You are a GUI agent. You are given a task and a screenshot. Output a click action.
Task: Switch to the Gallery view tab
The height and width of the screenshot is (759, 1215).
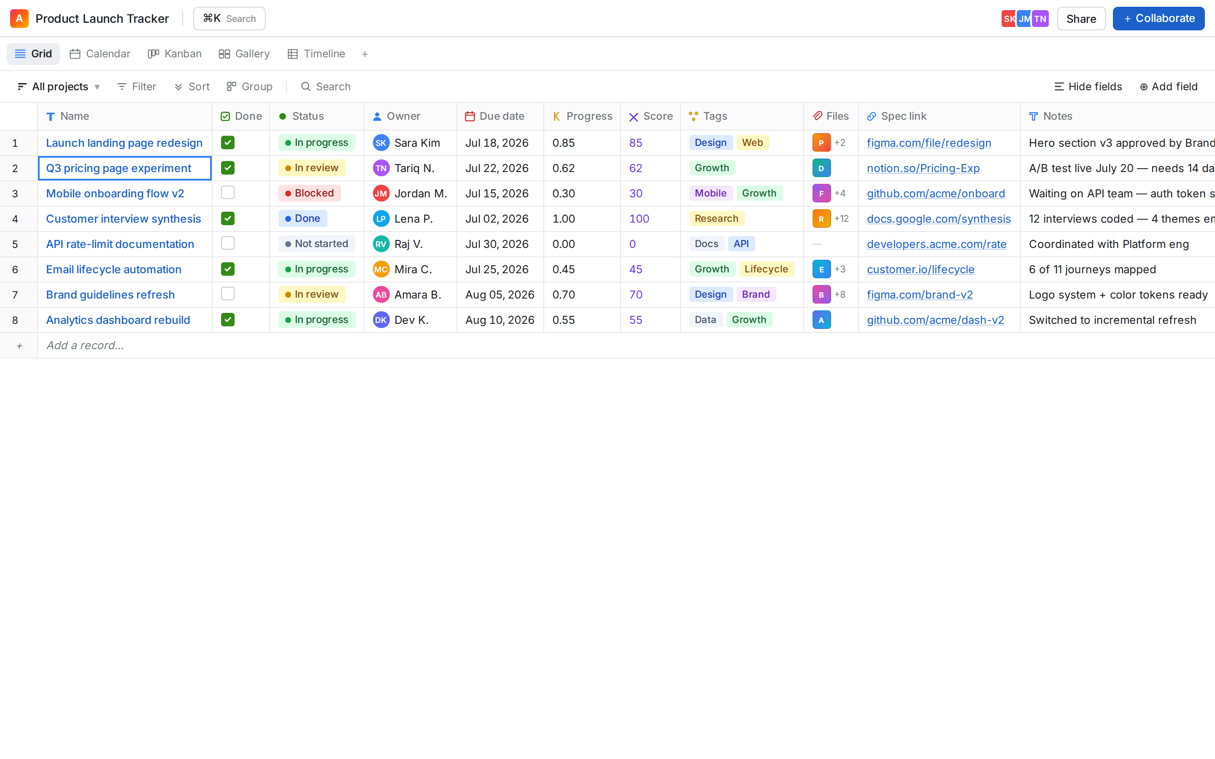point(245,54)
